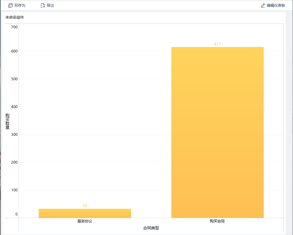Image resolution: width=293 pixels, height=235 pixels.
Task: Click the 600 tick on the y-axis
Action: pyautogui.click(x=14, y=51)
